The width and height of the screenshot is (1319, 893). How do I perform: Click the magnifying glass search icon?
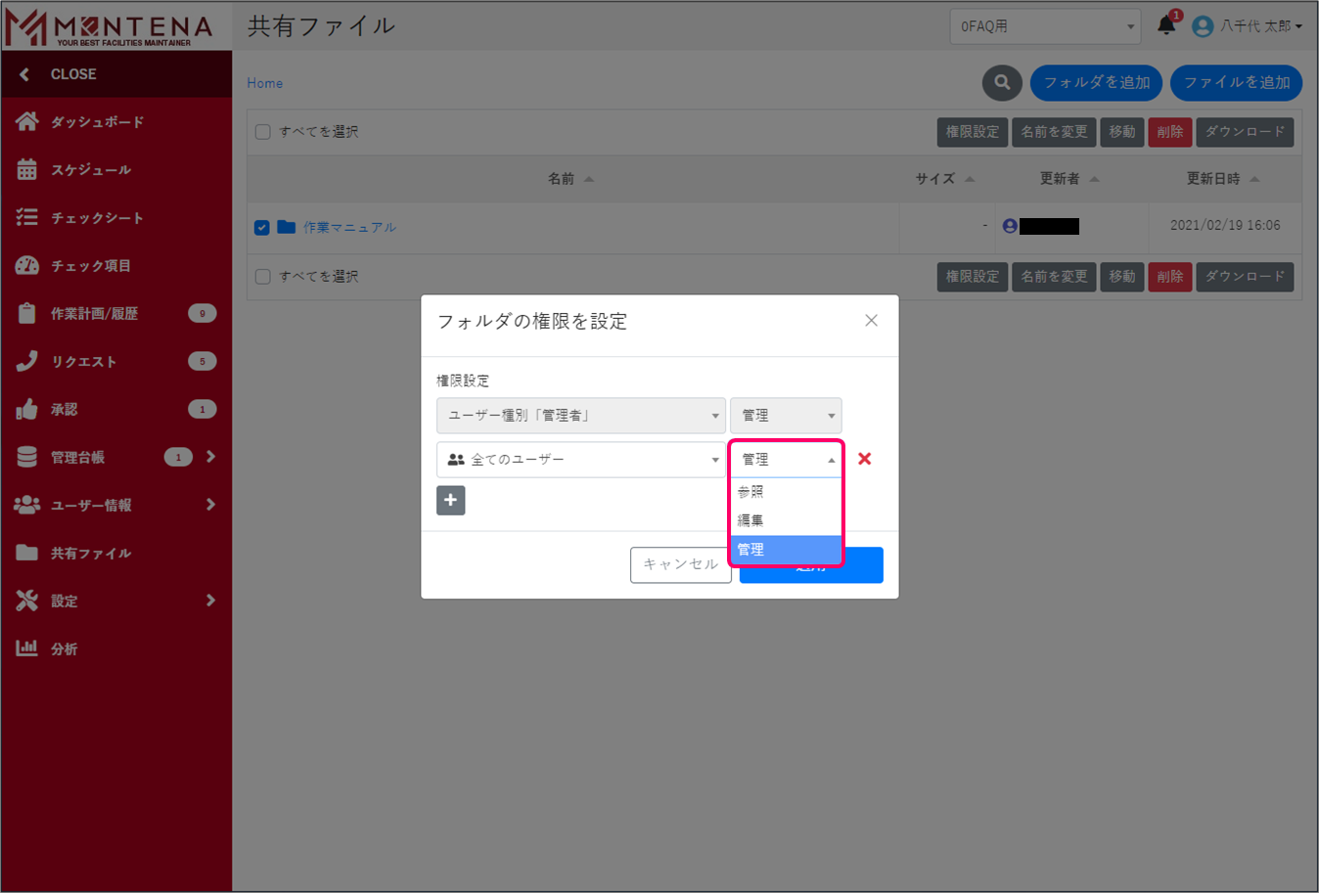pyautogui.click(x=1002, y=83)
